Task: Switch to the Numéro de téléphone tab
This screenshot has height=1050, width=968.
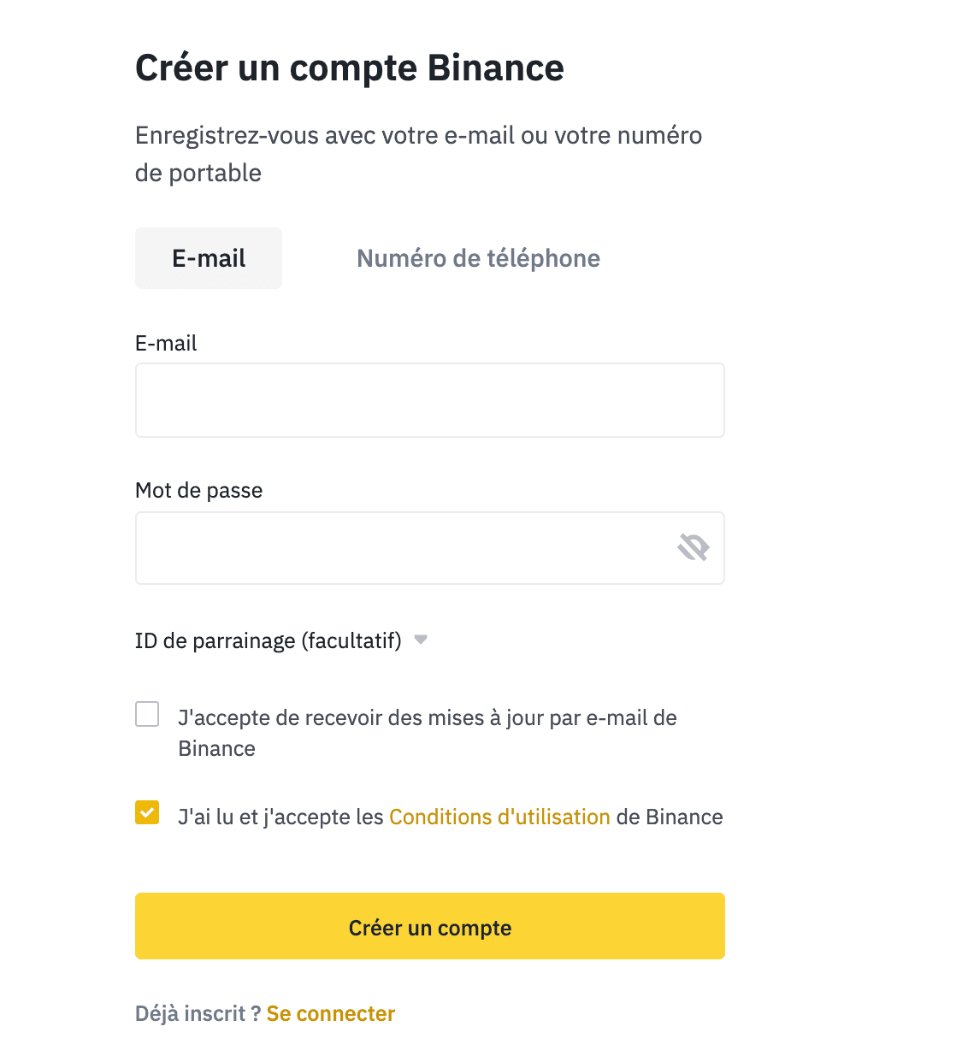Action: click(478, 258)
